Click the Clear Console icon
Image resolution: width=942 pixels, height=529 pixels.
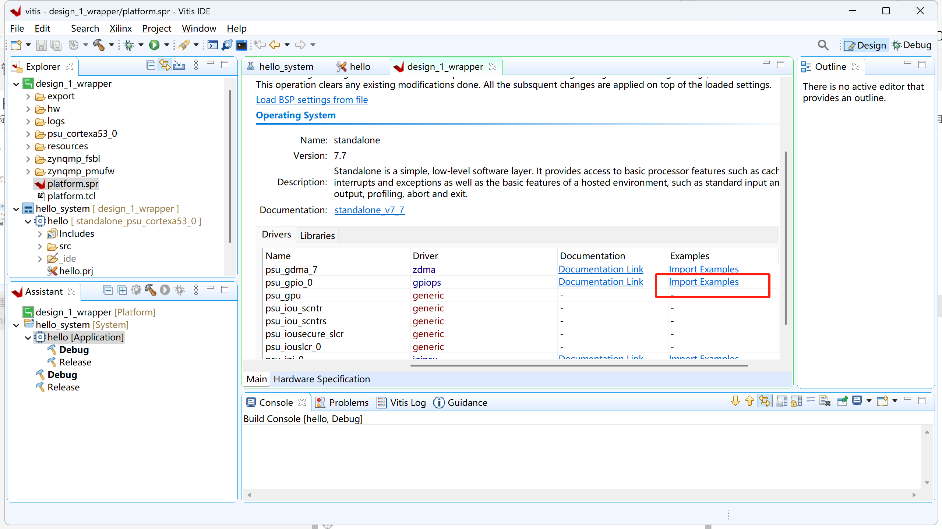tap(825, 401)
